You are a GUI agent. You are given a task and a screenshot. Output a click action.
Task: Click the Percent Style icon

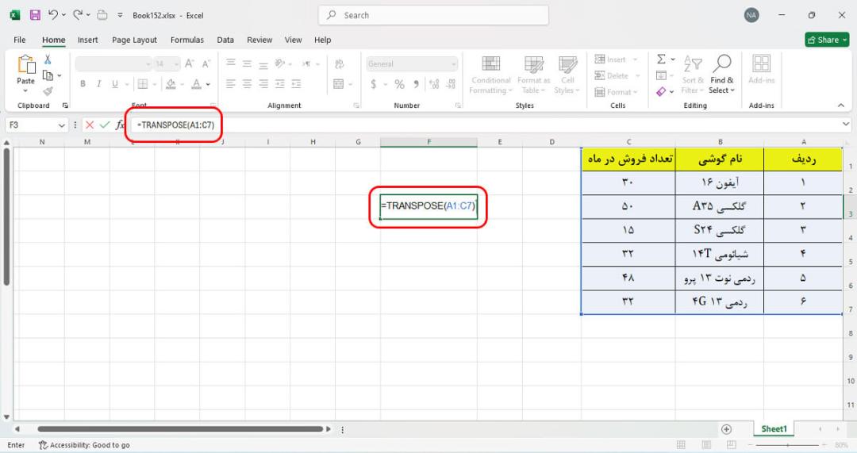point(399,83)
